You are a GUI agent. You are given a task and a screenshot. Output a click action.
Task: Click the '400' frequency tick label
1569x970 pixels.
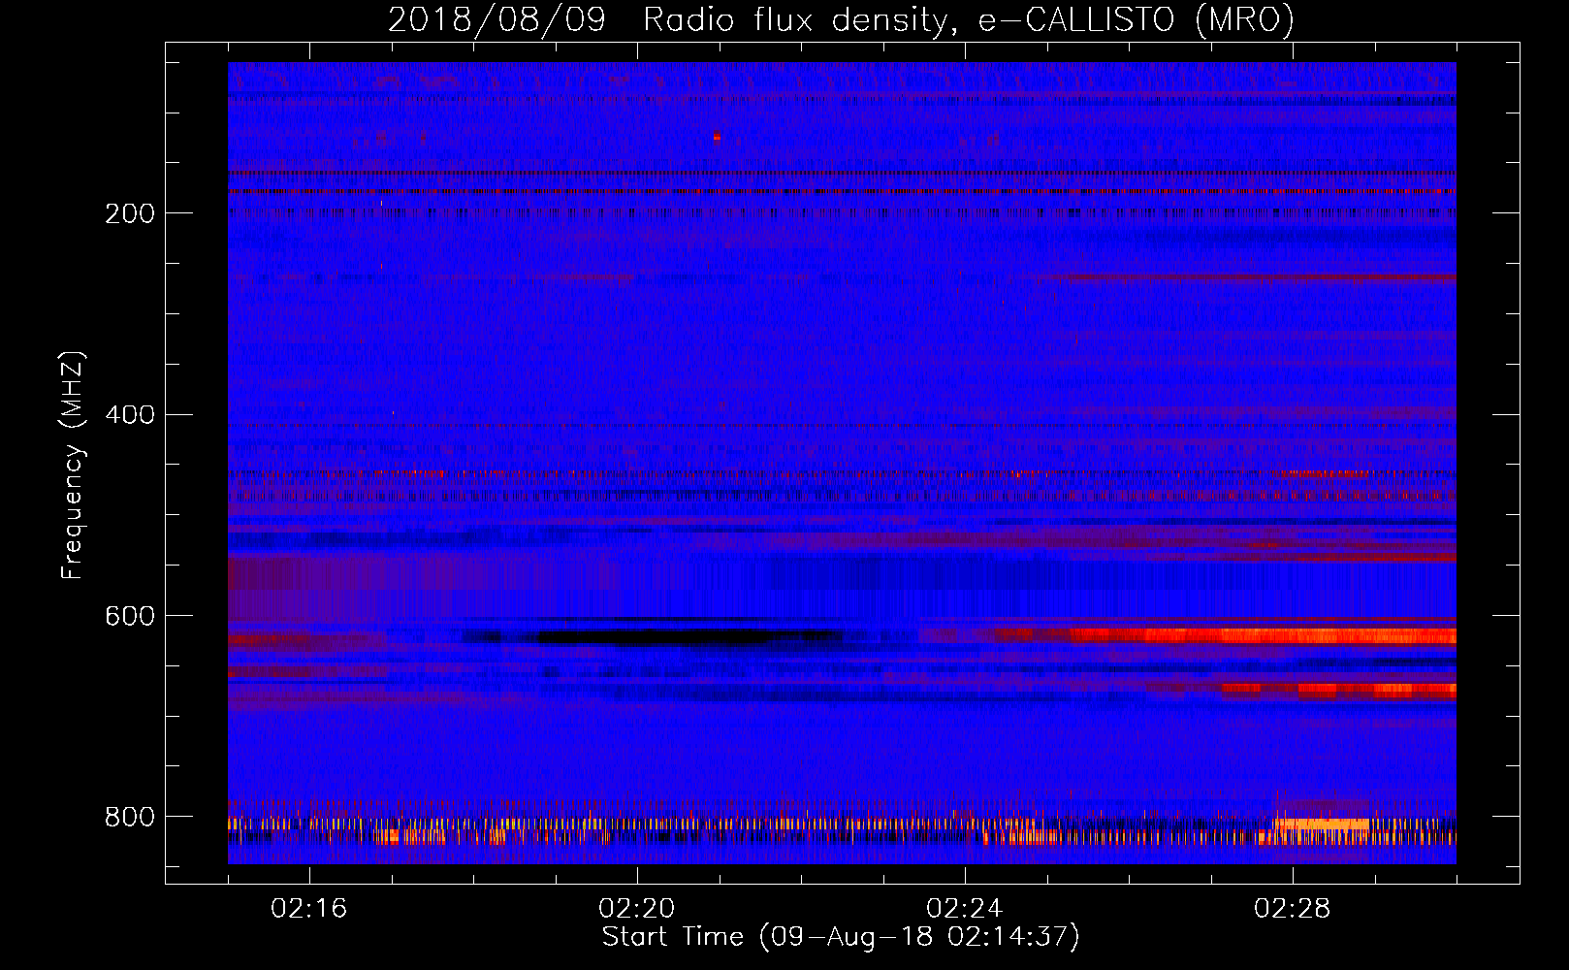coord(130,415)
